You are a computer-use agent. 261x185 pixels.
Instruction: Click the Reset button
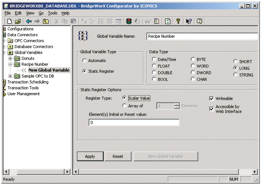[x=118, y=156]
